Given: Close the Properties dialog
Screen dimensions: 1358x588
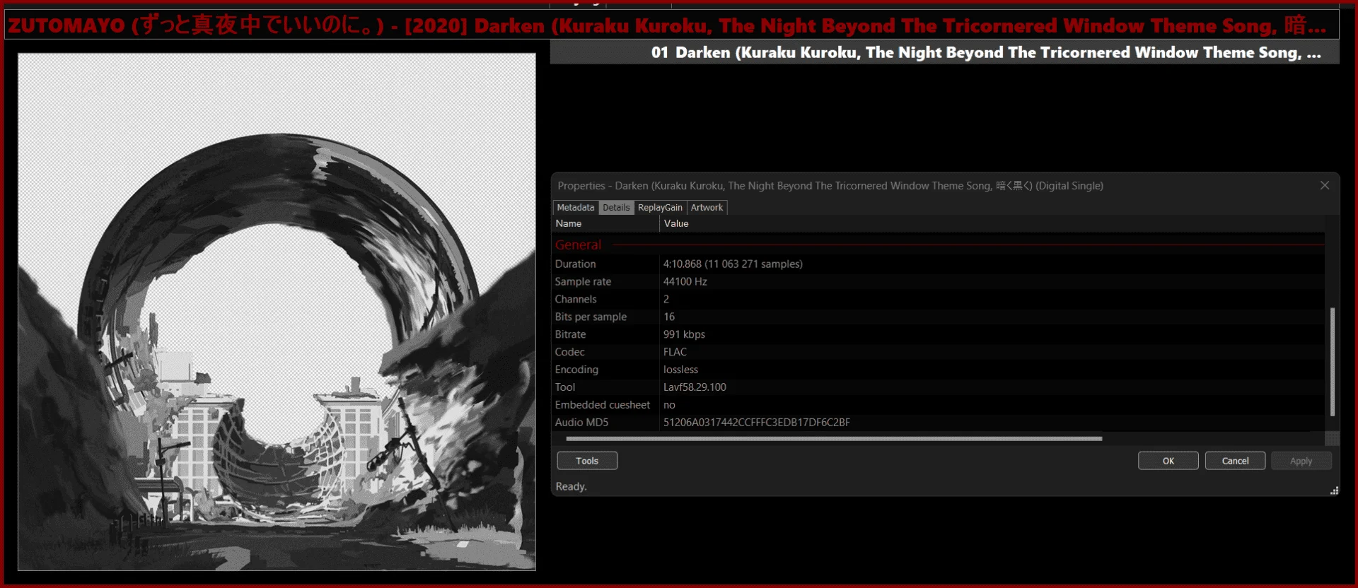Looking at the screenshot, I should point(1325,185).
